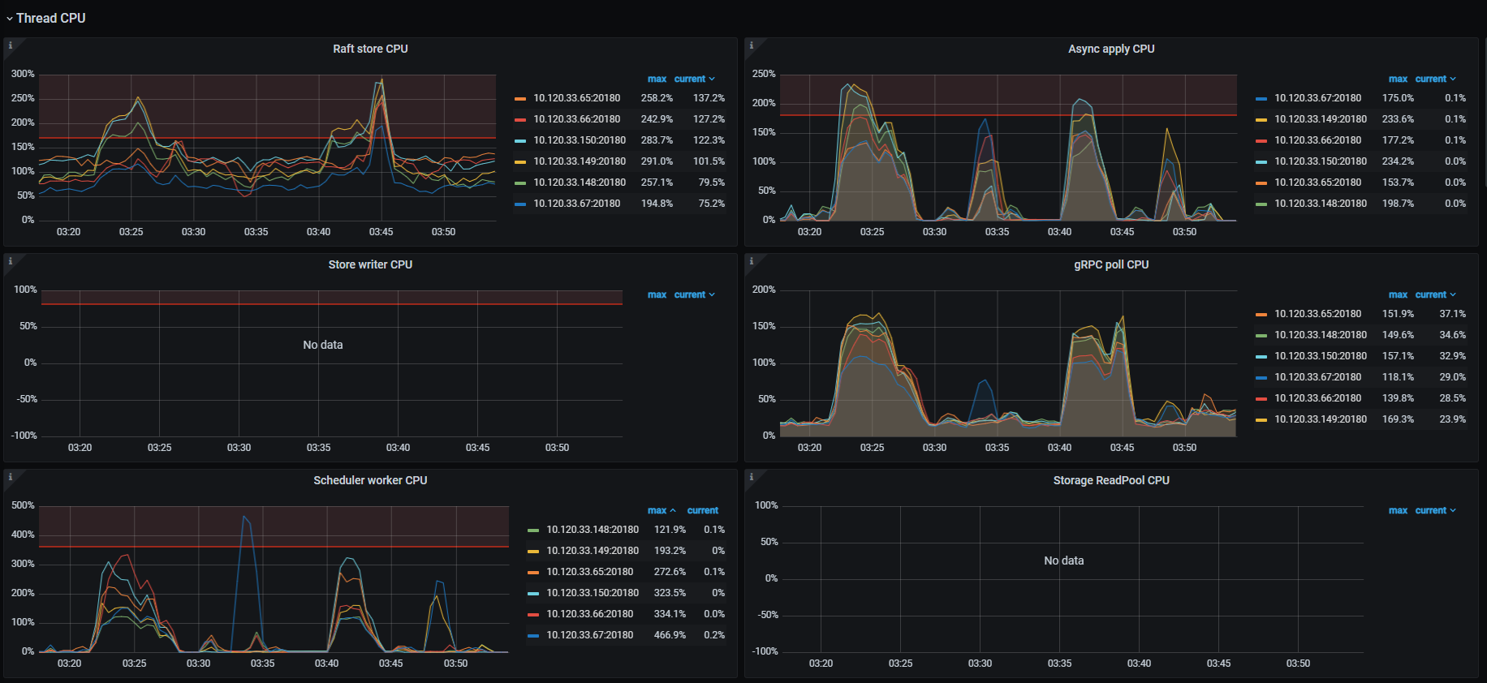Sort Raft store CPU legend by current
This screenshot has height=683, width=1487.
pyautogui.click(x=694, y=79)
